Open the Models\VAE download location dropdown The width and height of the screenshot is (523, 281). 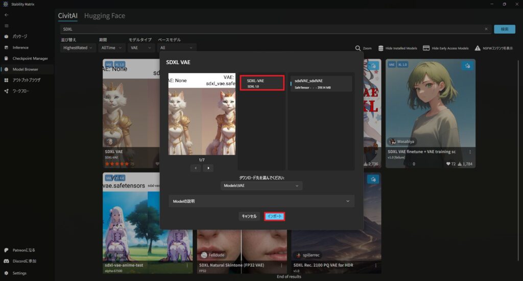[x=261, y=185]
